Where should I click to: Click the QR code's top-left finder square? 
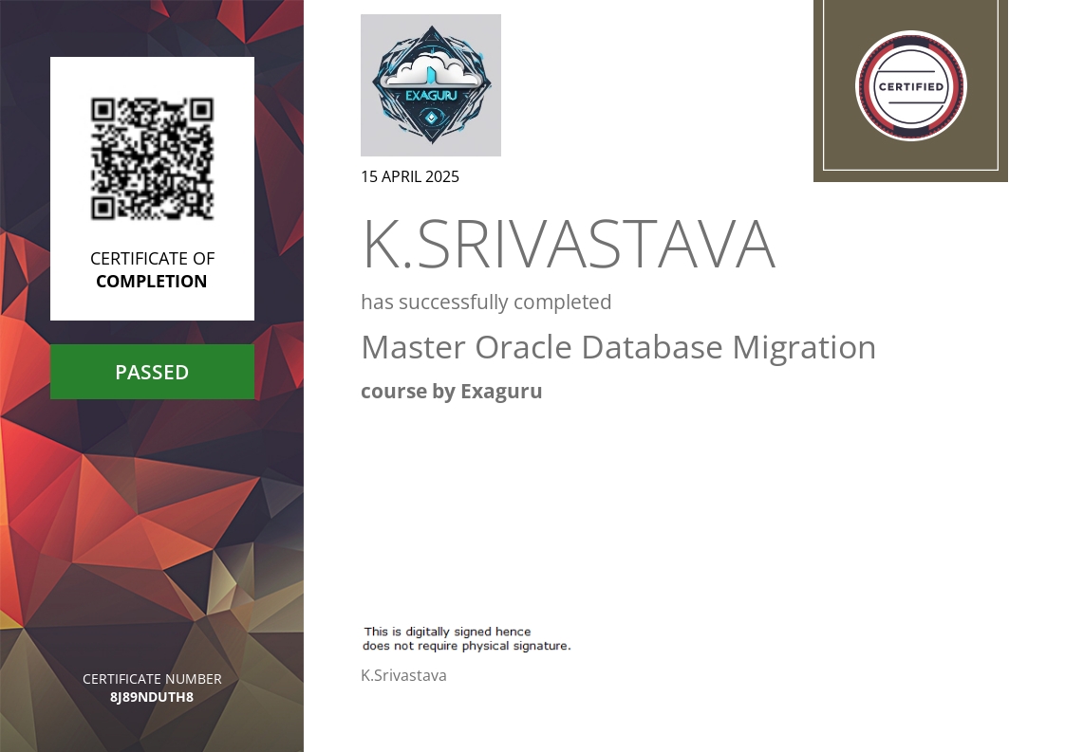(x=103, y=109)
